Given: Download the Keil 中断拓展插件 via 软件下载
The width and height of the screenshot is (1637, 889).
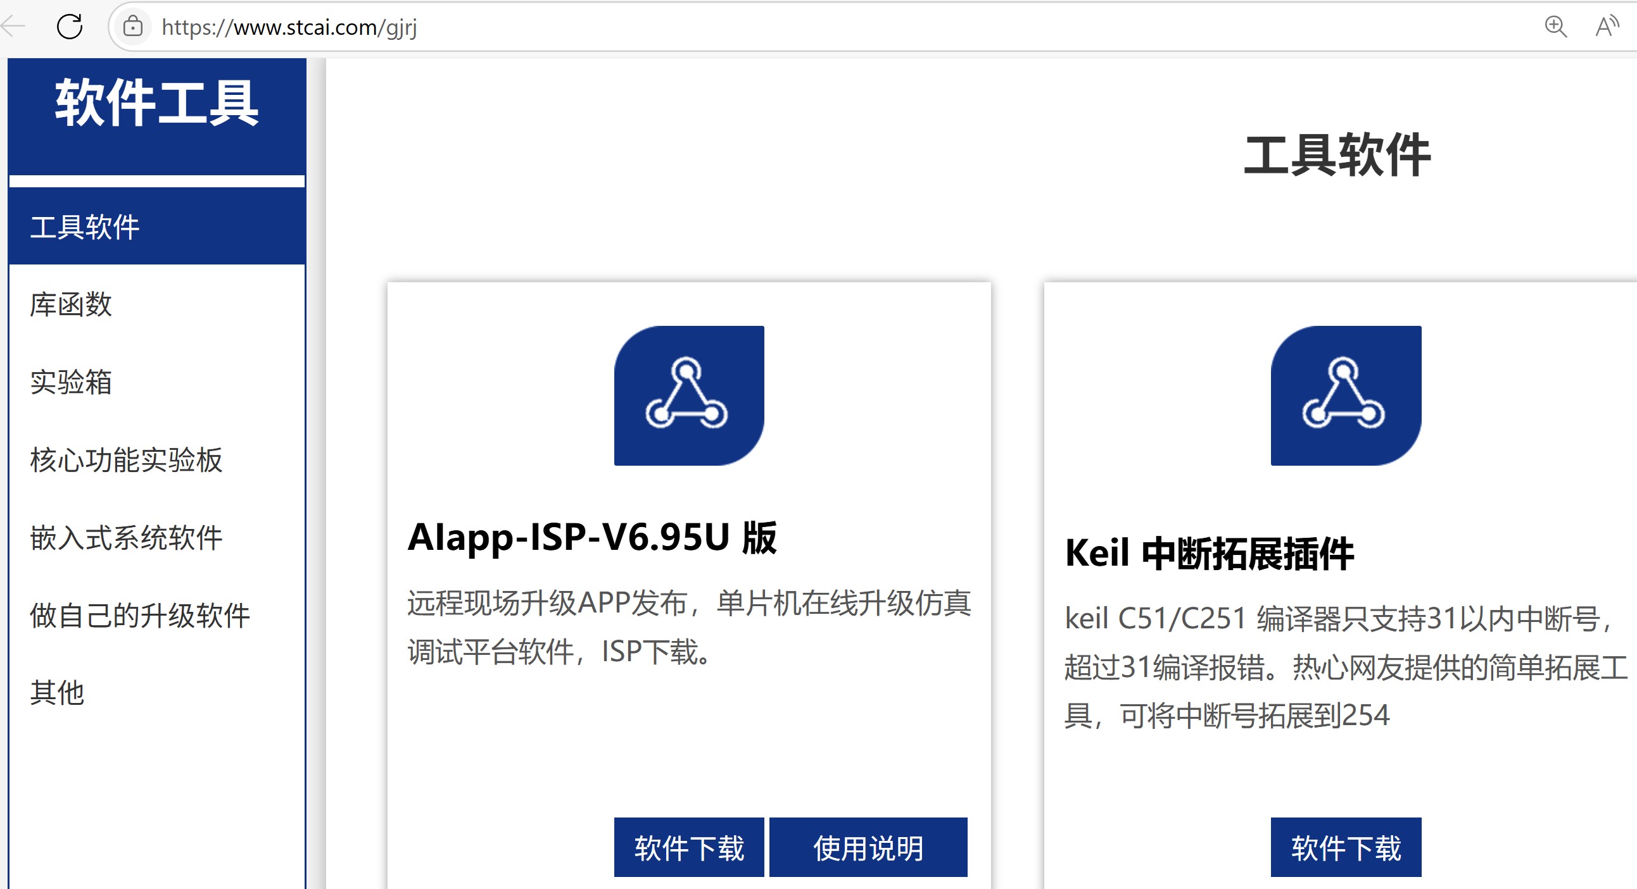Looking at the screenshot, I should (x=1346, y=847).
